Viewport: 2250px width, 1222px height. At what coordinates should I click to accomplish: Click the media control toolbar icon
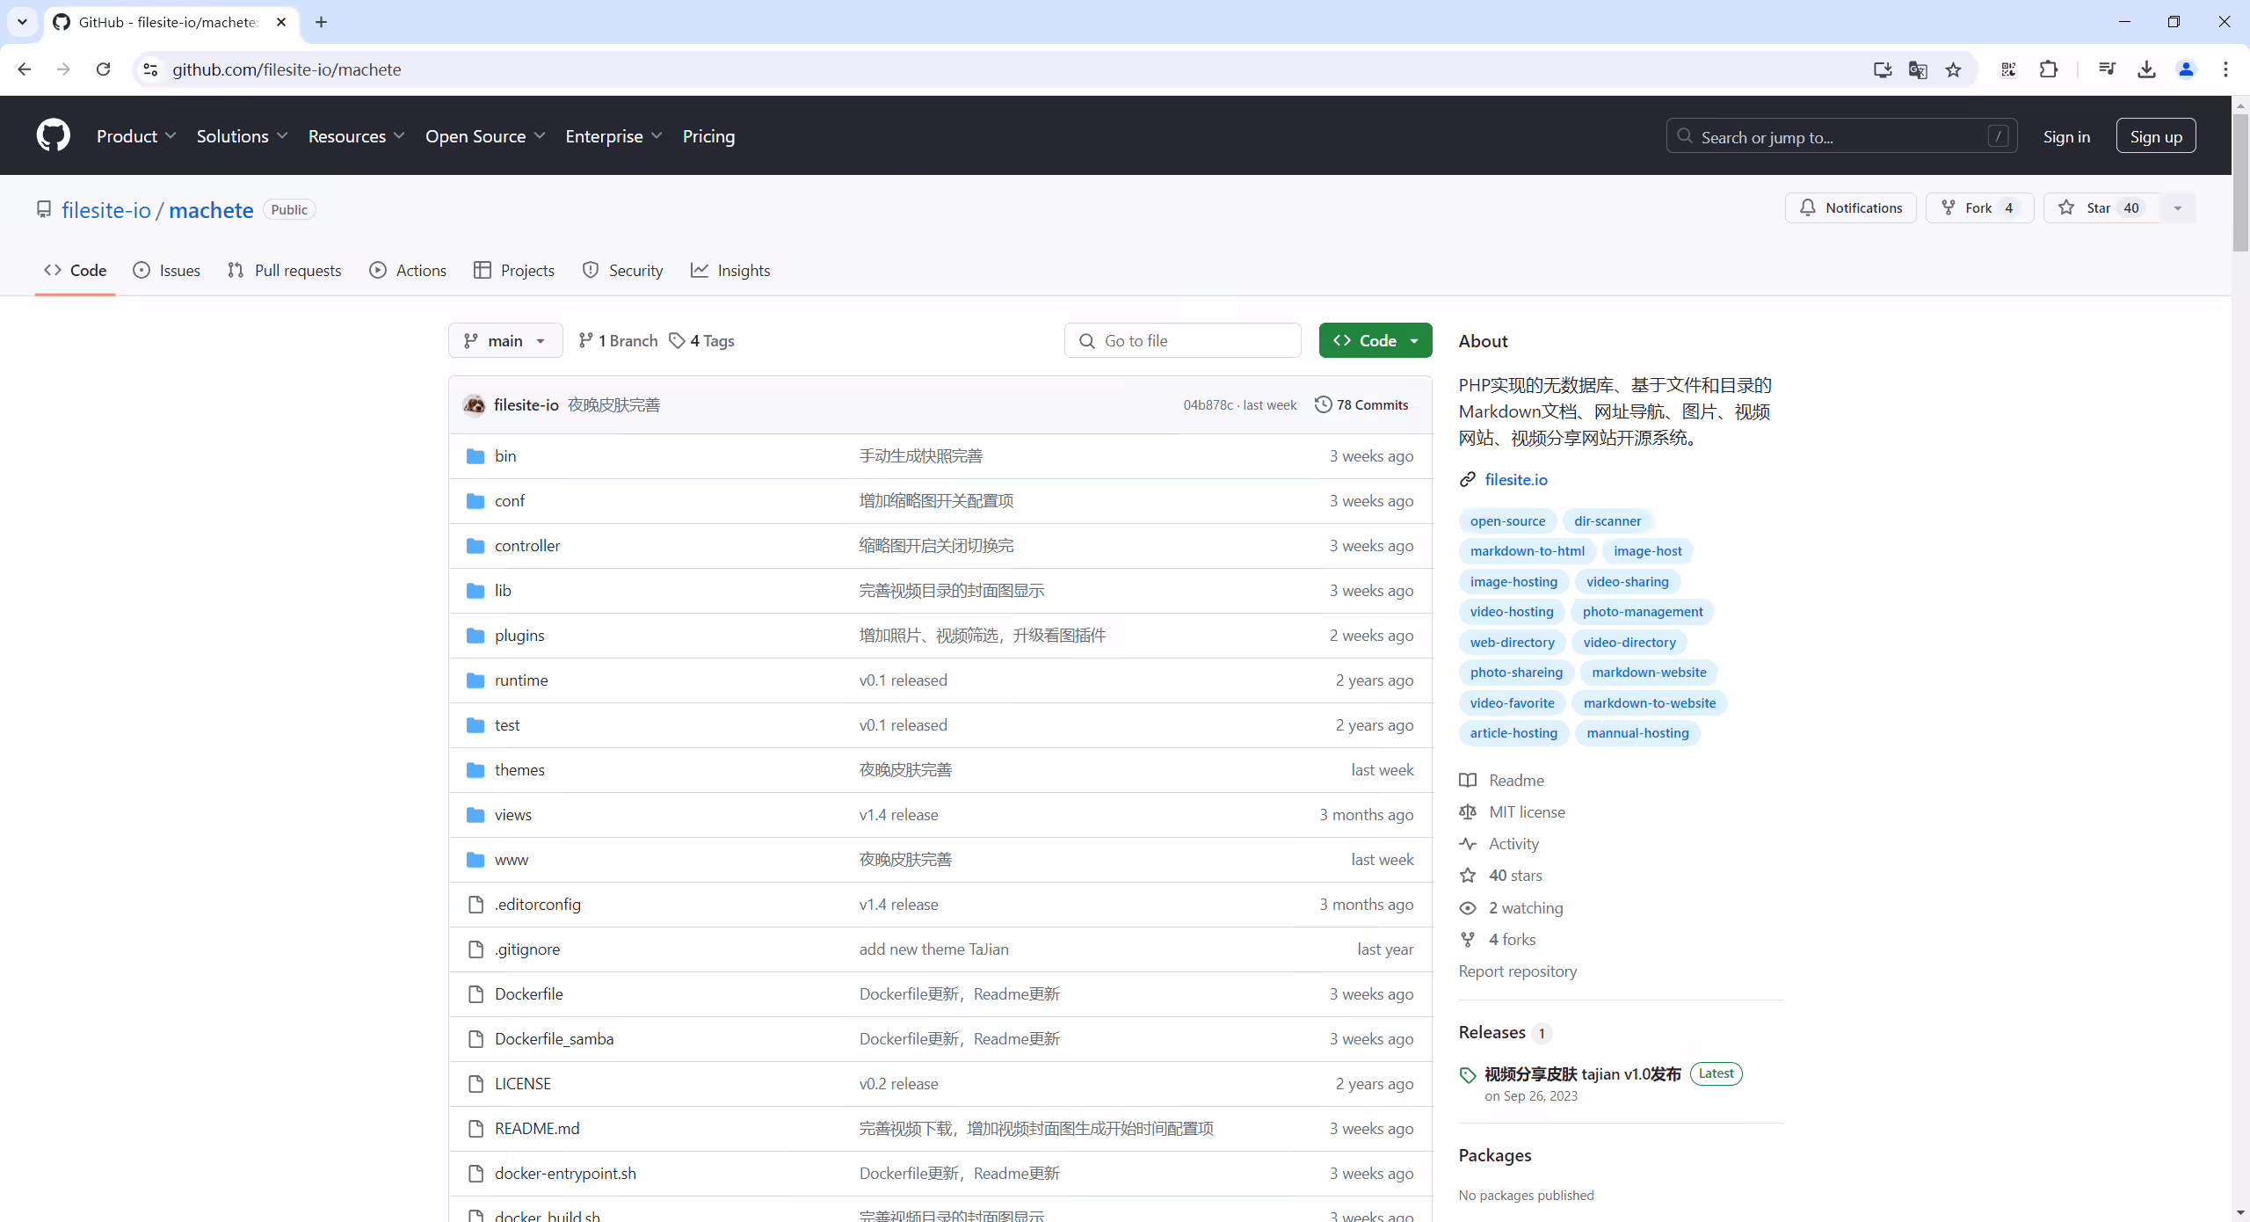pyautogui.click(x=2107, y=69)
